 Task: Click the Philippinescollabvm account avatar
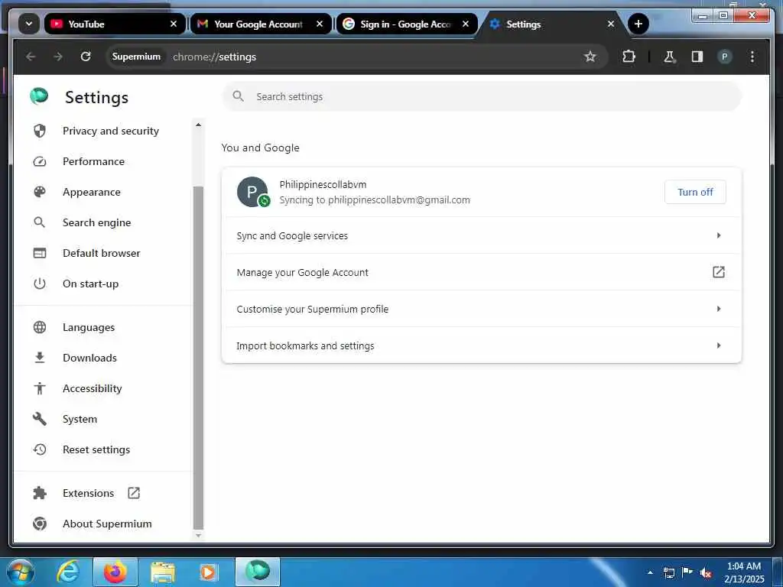click(x=252, y=192)
